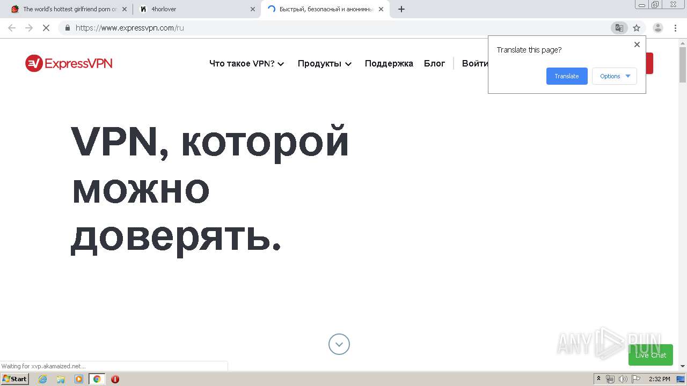This screenshot has height=386, width=687.
Task: Select the Быстрый, безопасный tab
Action: point(325,9)
